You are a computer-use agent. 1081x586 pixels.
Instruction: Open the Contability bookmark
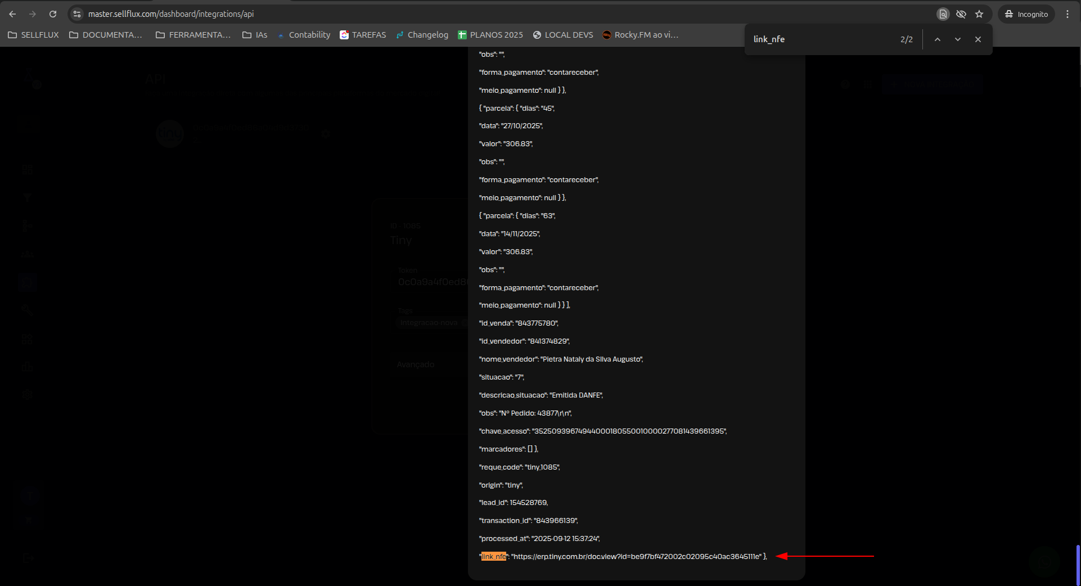(x=304, y=35)
